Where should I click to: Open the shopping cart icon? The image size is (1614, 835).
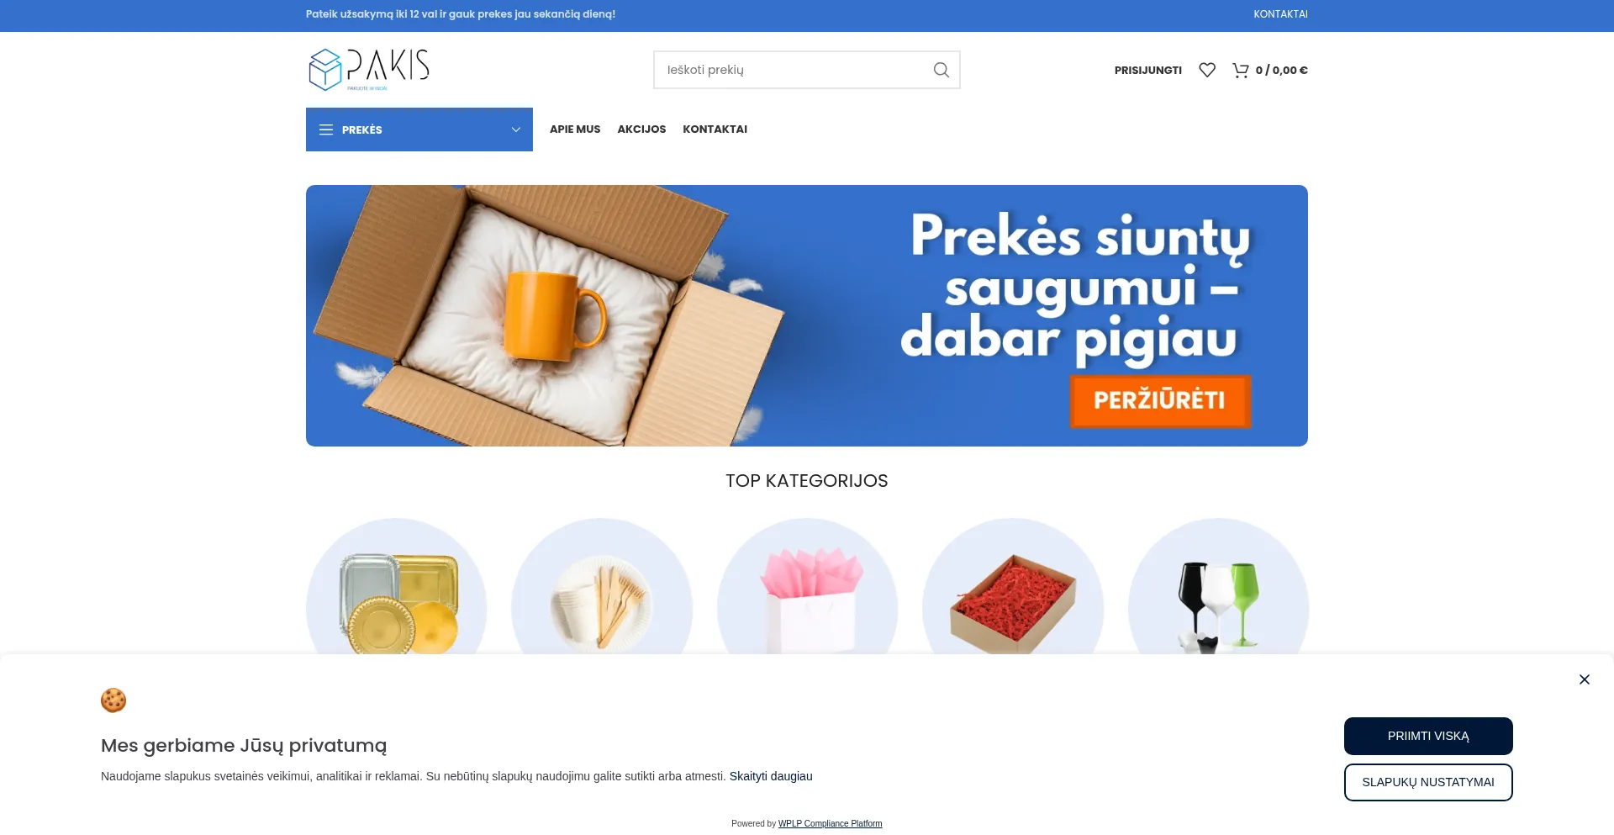(1240, 70)
